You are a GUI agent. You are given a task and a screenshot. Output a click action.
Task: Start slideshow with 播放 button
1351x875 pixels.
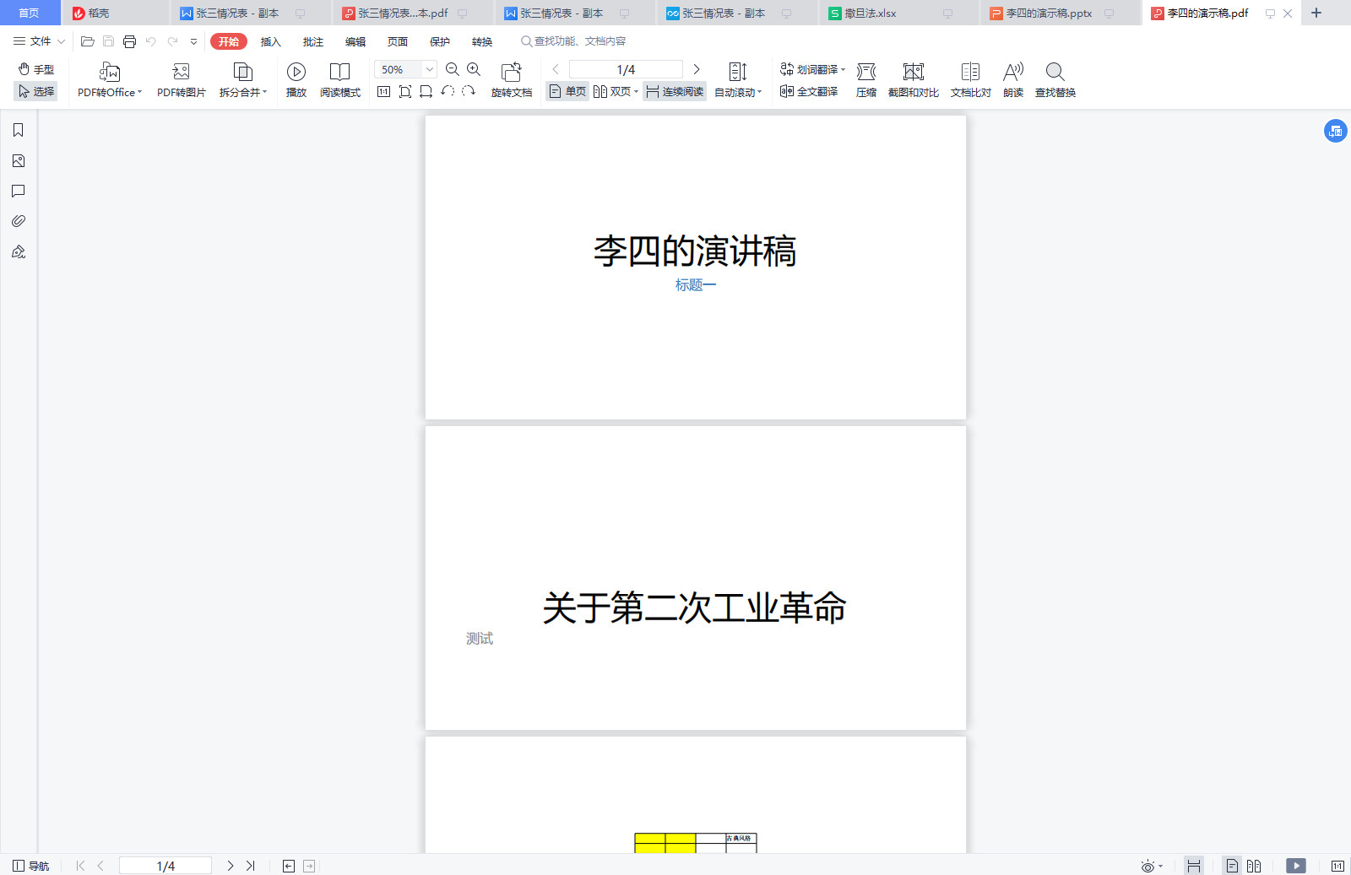click(296, 80)
